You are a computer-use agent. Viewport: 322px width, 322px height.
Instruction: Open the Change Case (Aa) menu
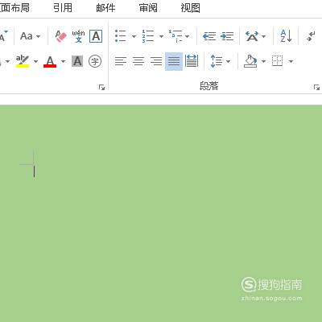(30, 36)
